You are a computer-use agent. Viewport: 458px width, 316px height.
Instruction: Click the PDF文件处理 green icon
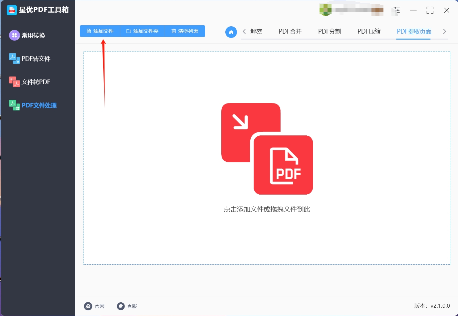tap(14, 105)
